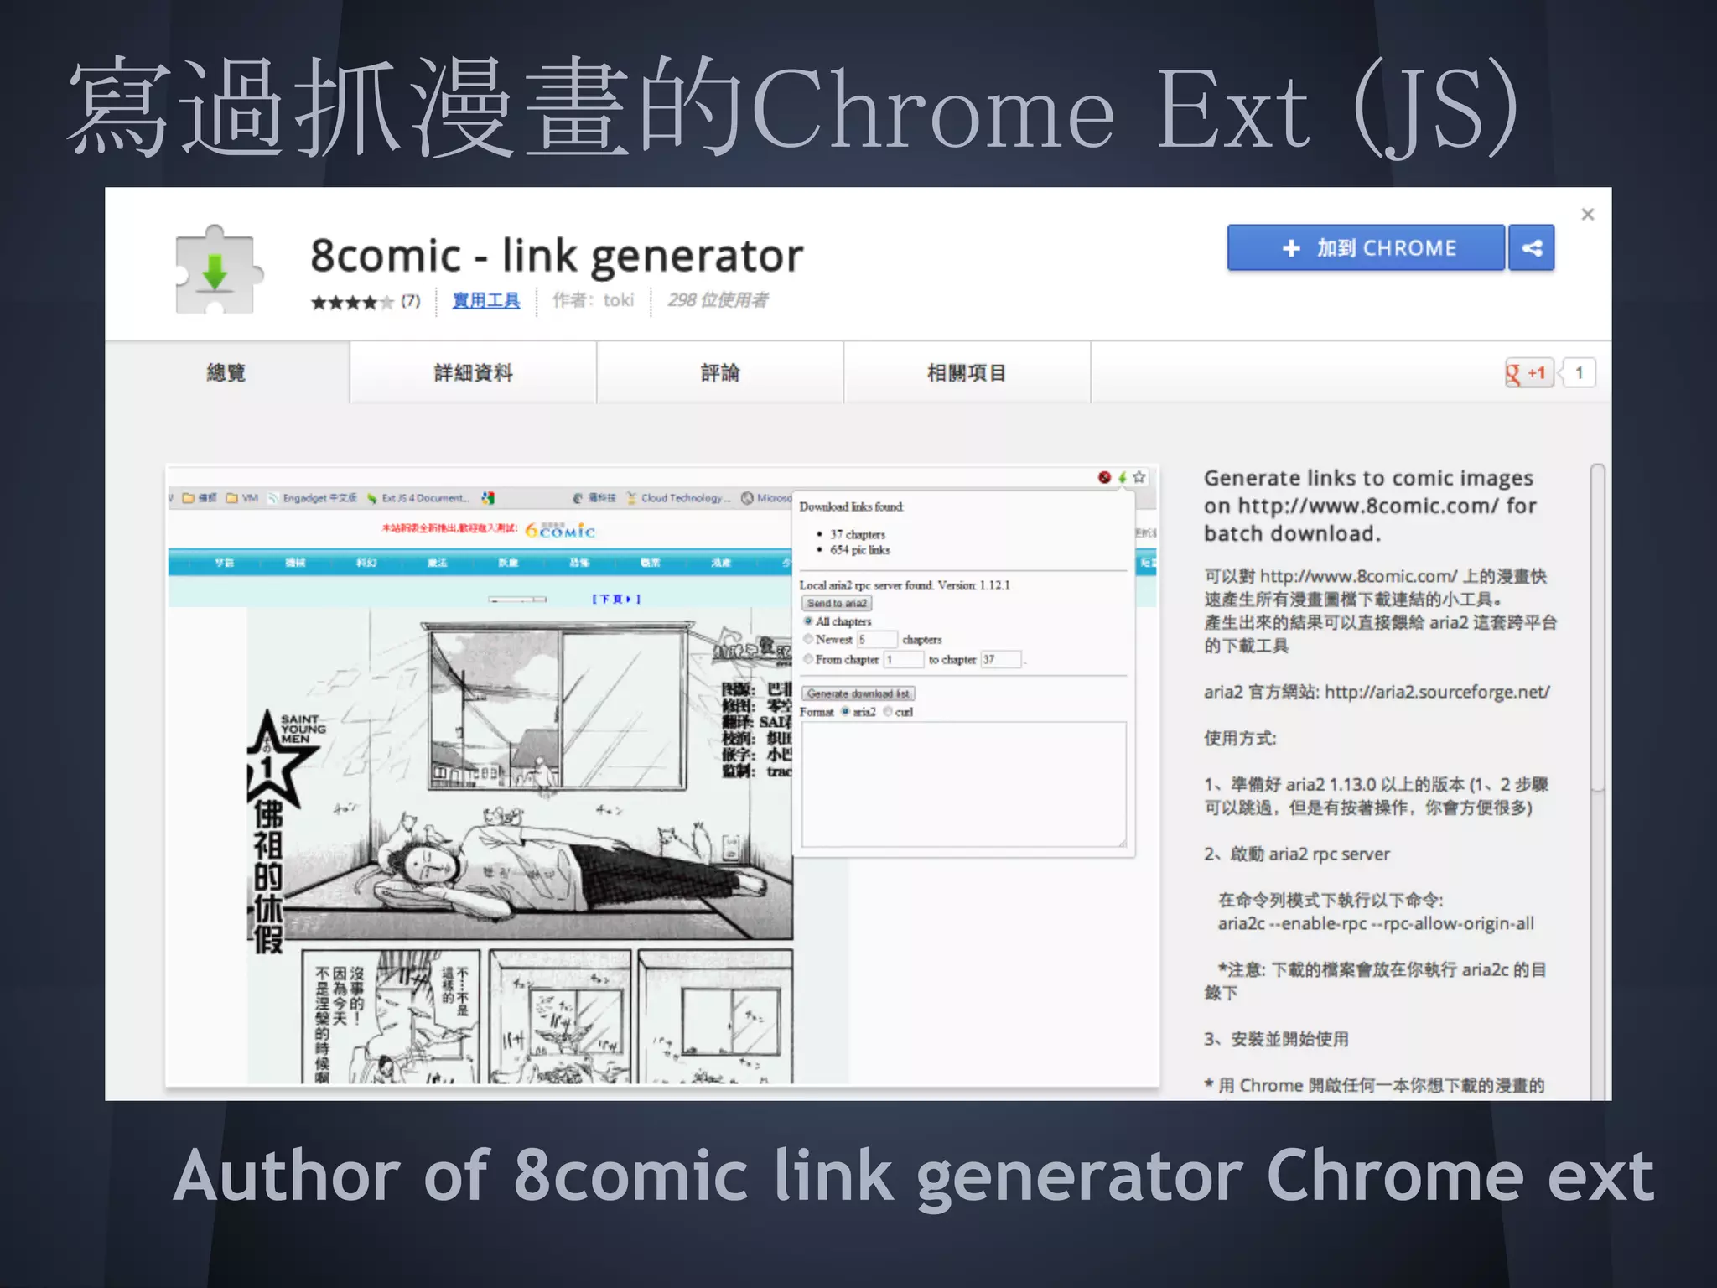The image size is (1717, 1288).
Task: Open the 實用工具 category link
Action: point(486,300)
